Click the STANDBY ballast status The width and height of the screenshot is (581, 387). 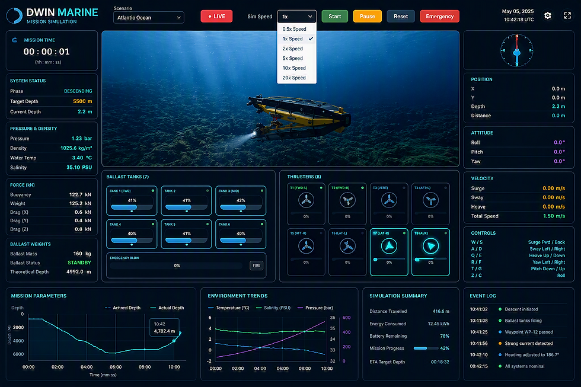coord(79,263)
